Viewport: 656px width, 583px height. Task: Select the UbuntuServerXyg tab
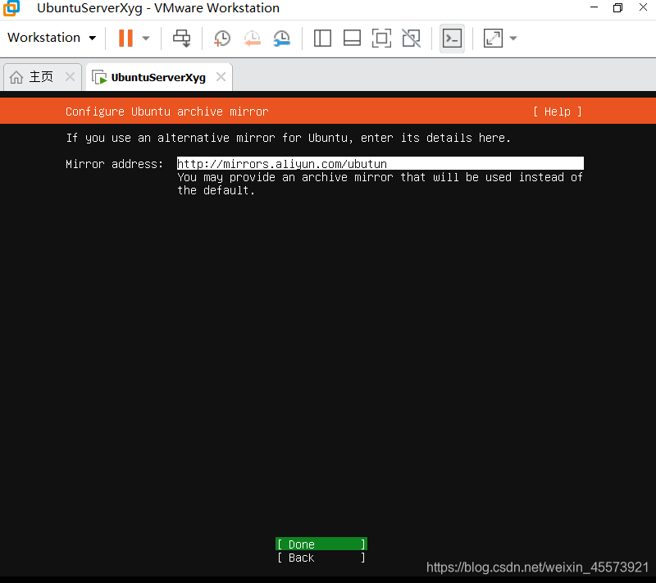coord(159,77)
